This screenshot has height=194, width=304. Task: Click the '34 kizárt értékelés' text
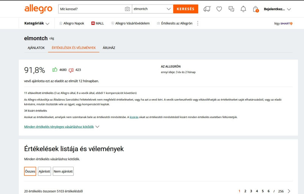(x=35, y=111)
